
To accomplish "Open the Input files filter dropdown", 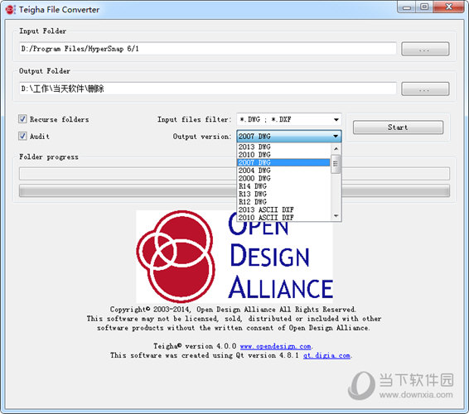I will coord(289,119).
